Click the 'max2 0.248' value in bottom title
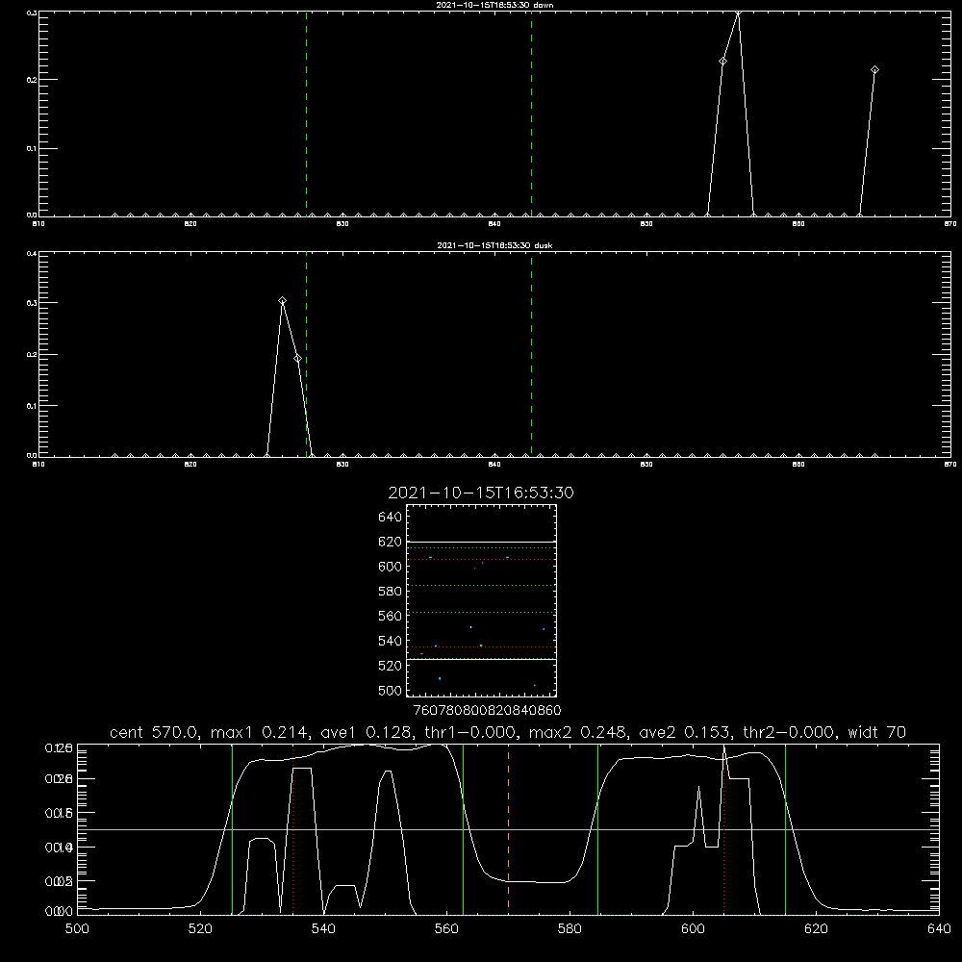This screenshot has width=962, height=962. pyautogui.click(x=575, y=732)
